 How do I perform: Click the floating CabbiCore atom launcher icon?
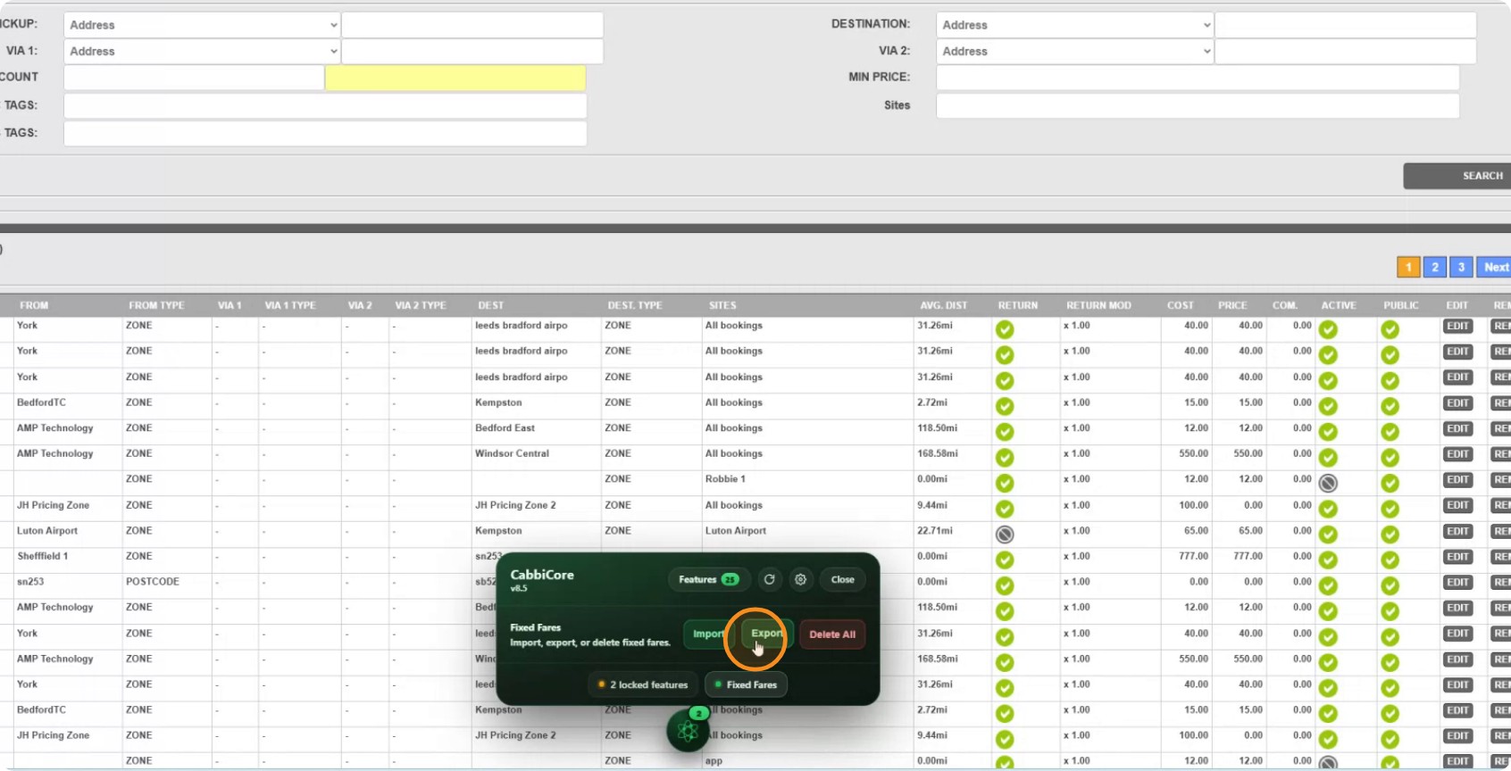tap(688, 731)
